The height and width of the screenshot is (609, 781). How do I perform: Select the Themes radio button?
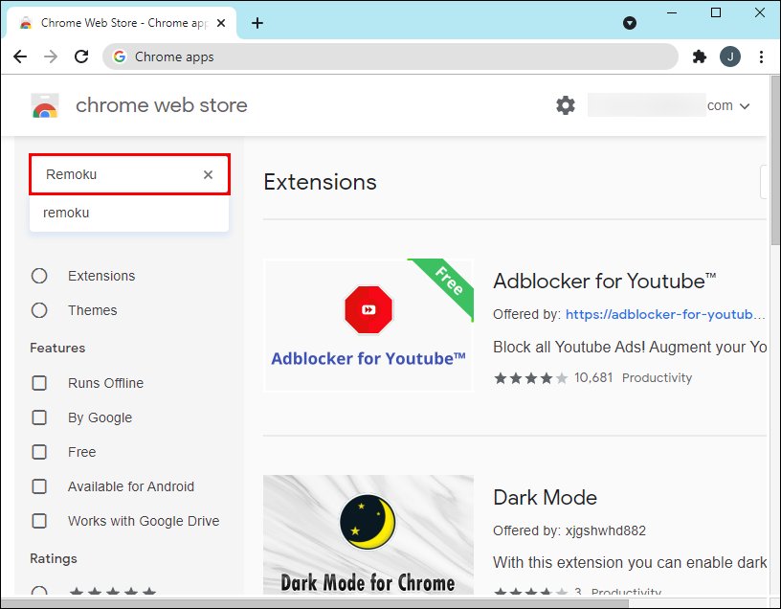point(39,310)
